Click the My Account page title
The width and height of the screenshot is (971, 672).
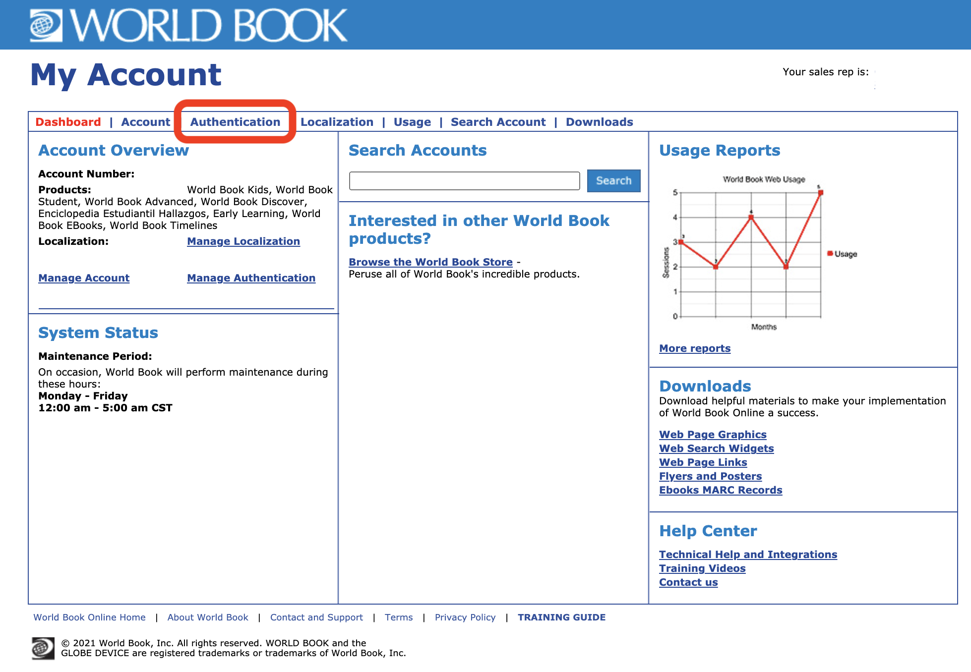pyautogui.click(x=126, y=75)
